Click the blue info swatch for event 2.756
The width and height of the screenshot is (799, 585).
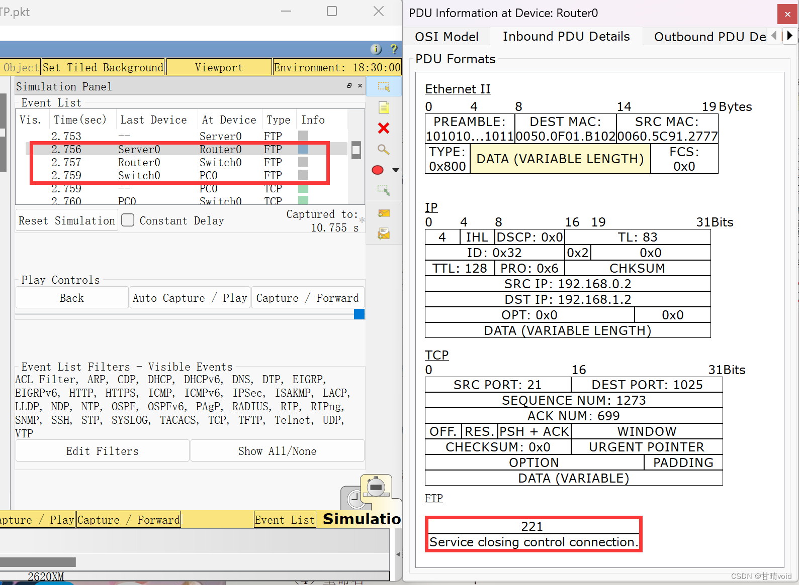point(303,149)
